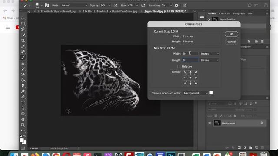278x156 pixels.
Task: Open the brush Mode Normal dropdown
Action: pos(74,5)
